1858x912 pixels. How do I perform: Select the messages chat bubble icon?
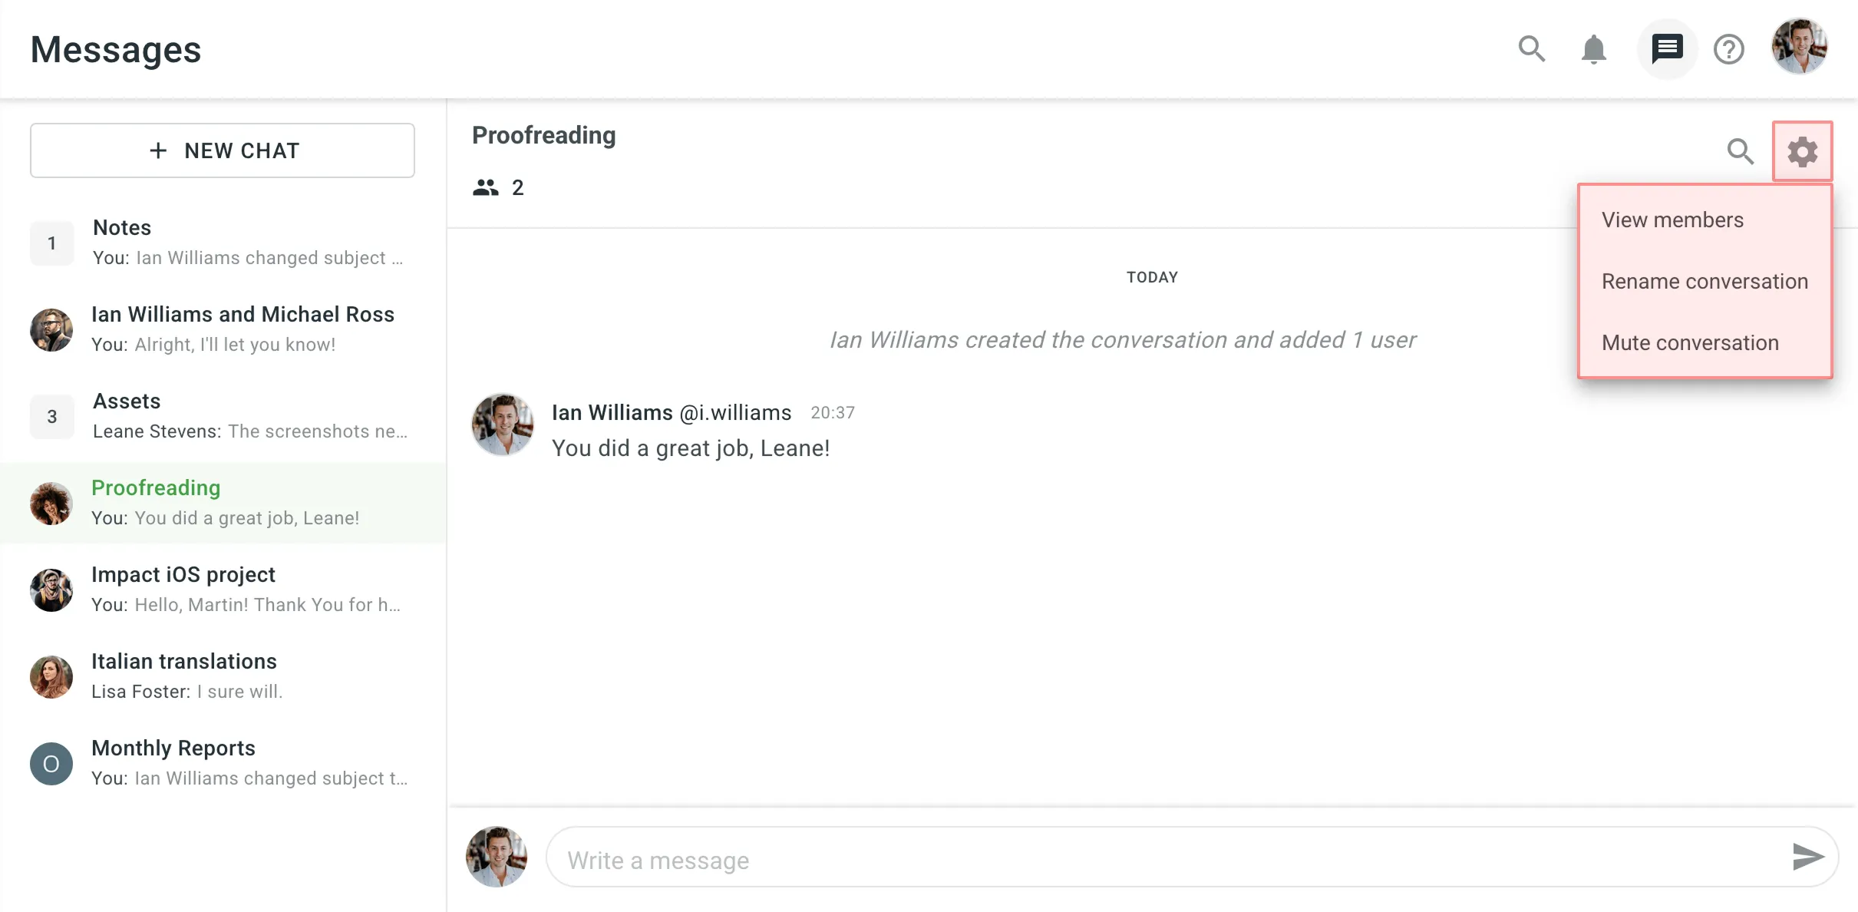1665,48
